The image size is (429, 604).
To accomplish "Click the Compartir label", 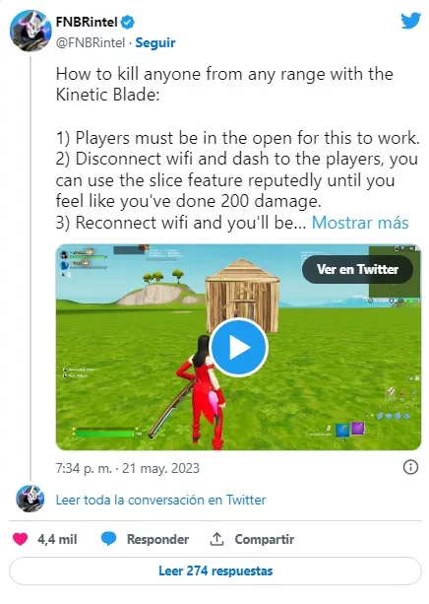I will [x=265, y=539].
